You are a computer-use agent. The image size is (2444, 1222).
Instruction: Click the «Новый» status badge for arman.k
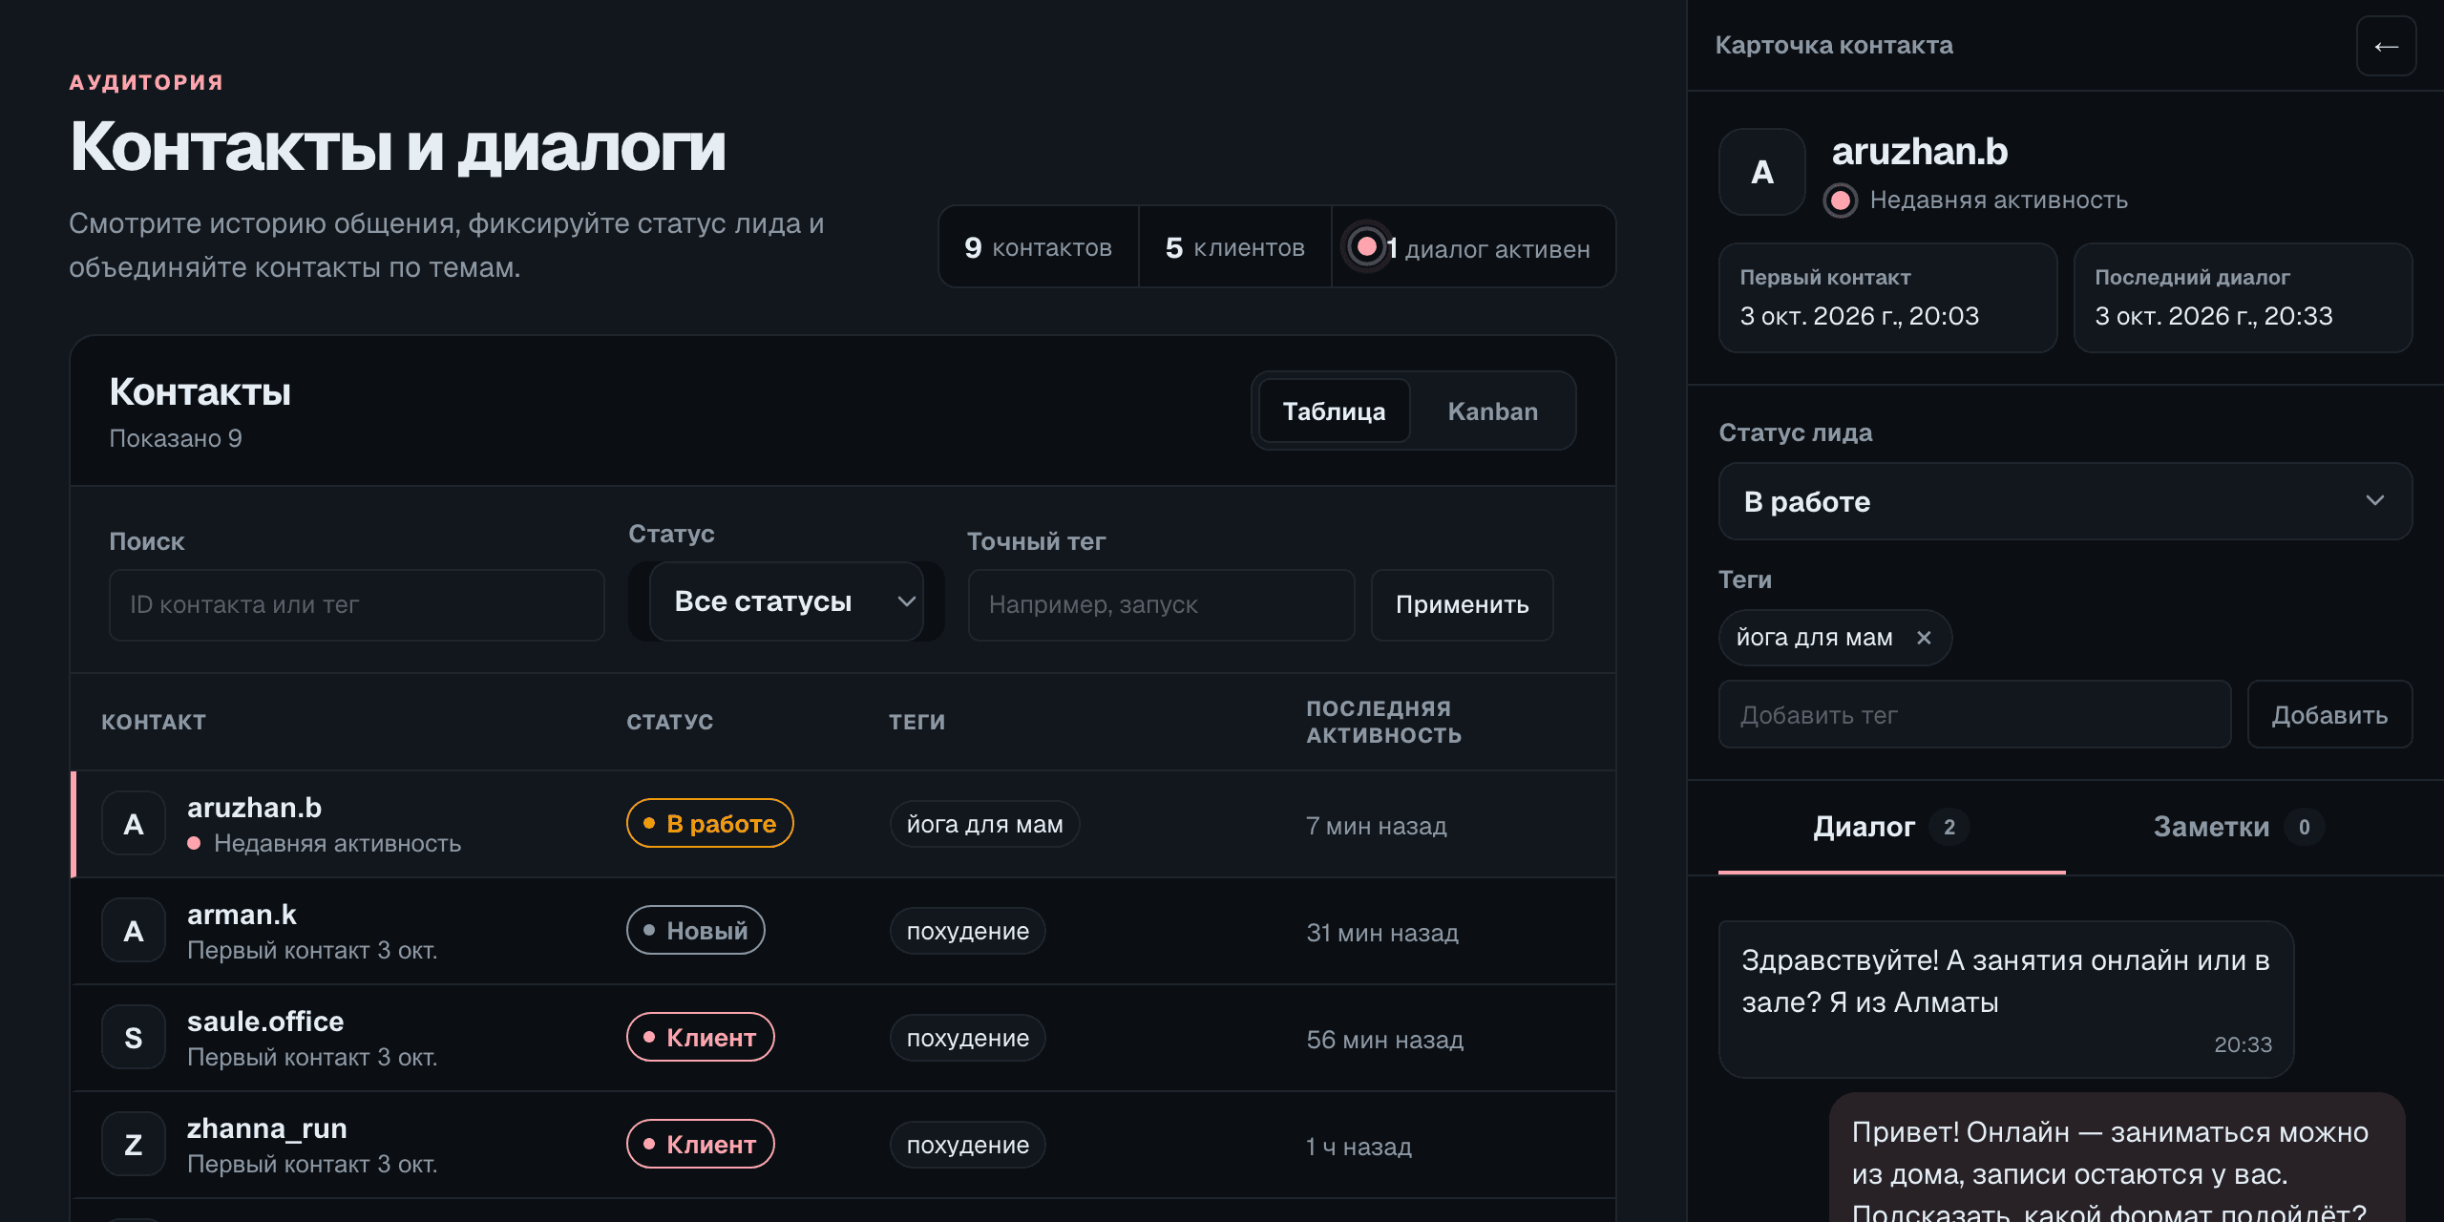[x=695, y=930]
